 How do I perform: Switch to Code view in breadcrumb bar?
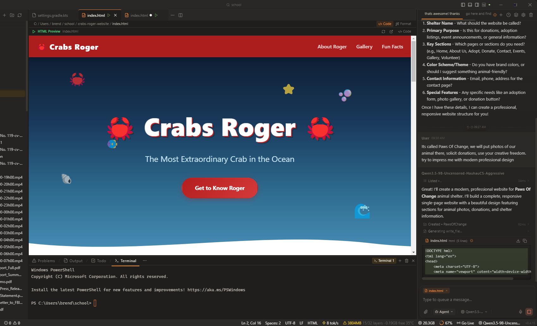click(385, 24)
